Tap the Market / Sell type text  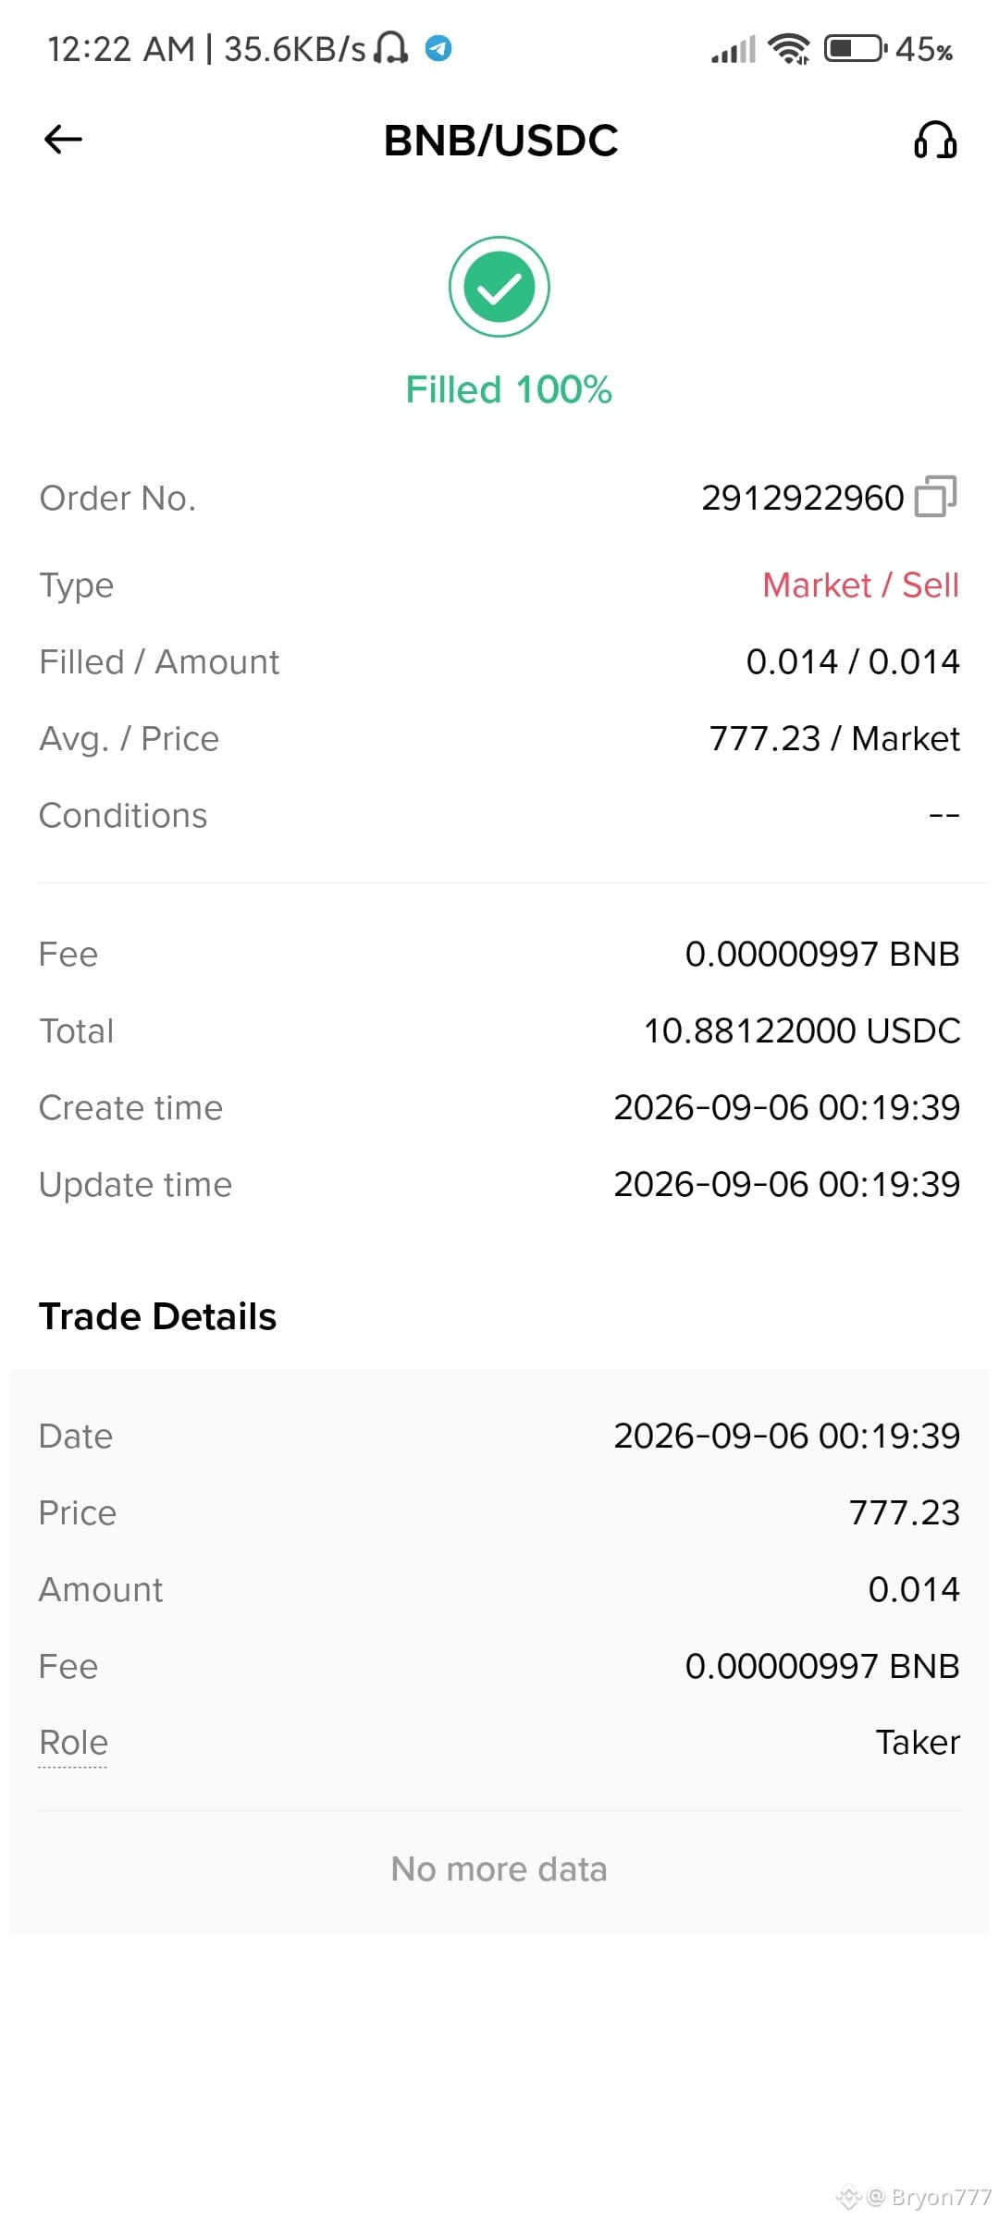click(x=860, y=585)
